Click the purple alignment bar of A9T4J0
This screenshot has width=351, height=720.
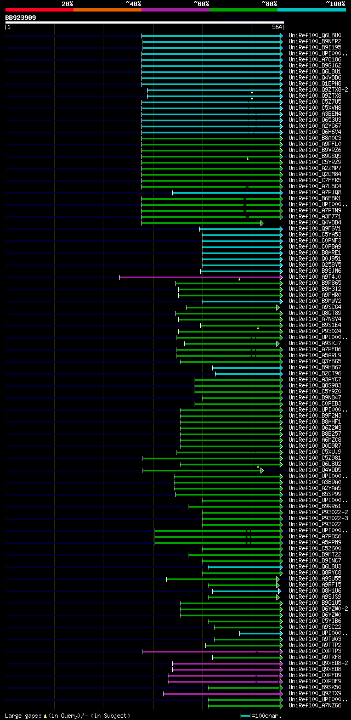200,277
